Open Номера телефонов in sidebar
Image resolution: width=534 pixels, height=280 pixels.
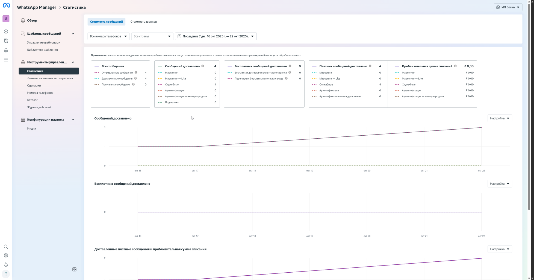[x=40, y=93]
